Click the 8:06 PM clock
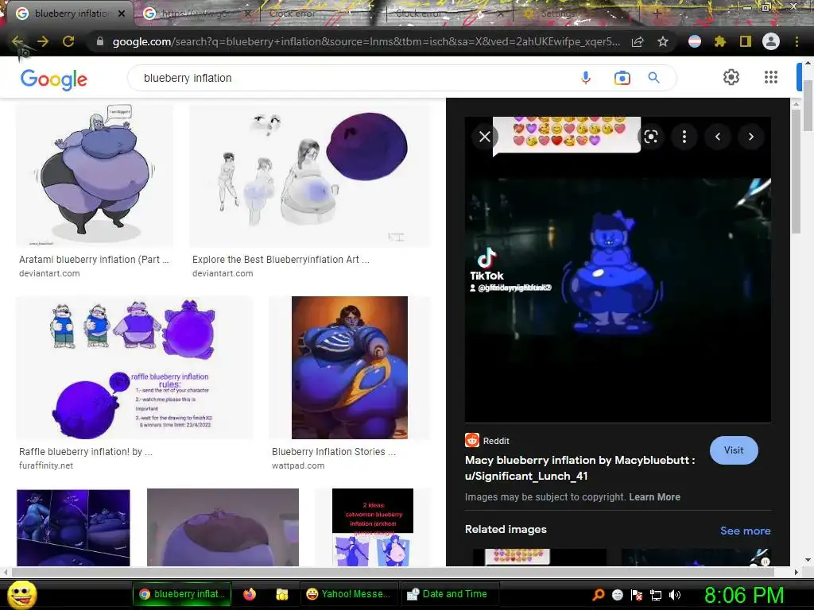The width and height of the screenshot is (814, 610). click(x=744, y=595)
